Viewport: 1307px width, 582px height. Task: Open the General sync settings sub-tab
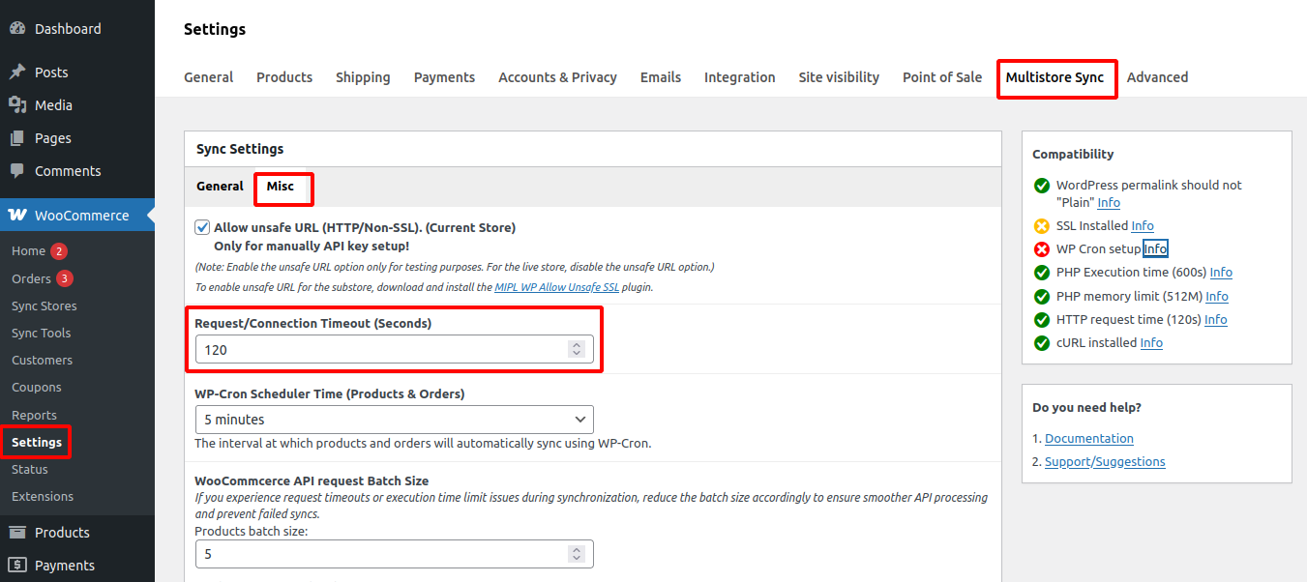click(220, 187)
